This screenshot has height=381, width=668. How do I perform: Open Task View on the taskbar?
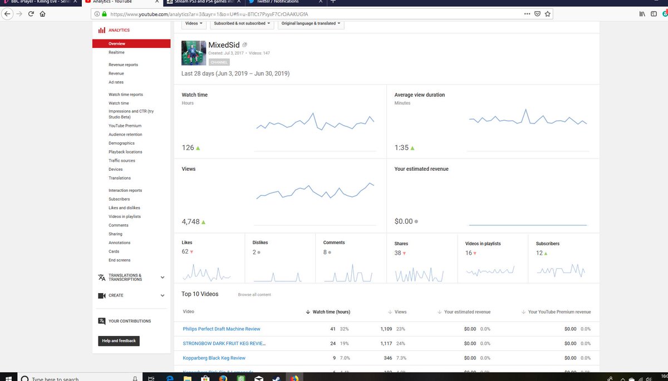[x=151, y=378]
